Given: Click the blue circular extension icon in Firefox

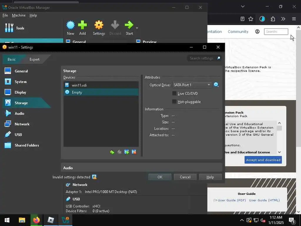Looking at the screenshot, I should pyautogui.click(x=262, y=19).
